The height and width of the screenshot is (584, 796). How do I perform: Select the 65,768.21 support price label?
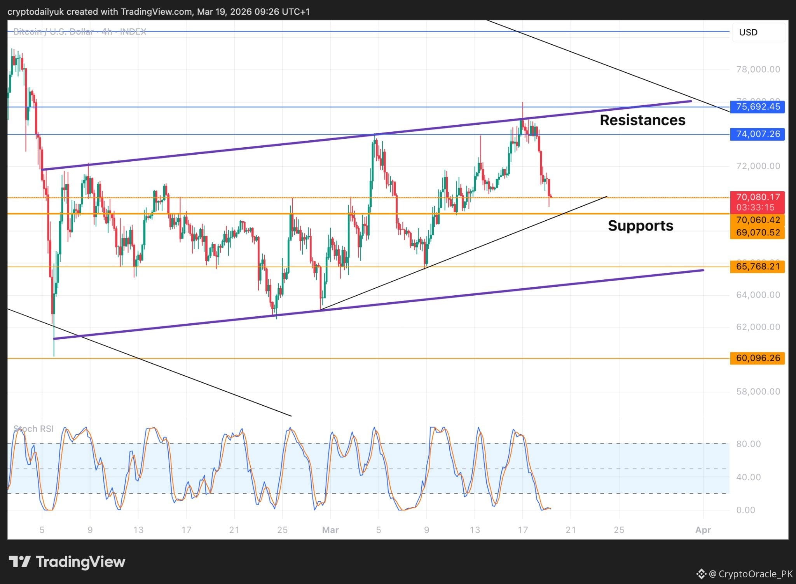point(758,267)
